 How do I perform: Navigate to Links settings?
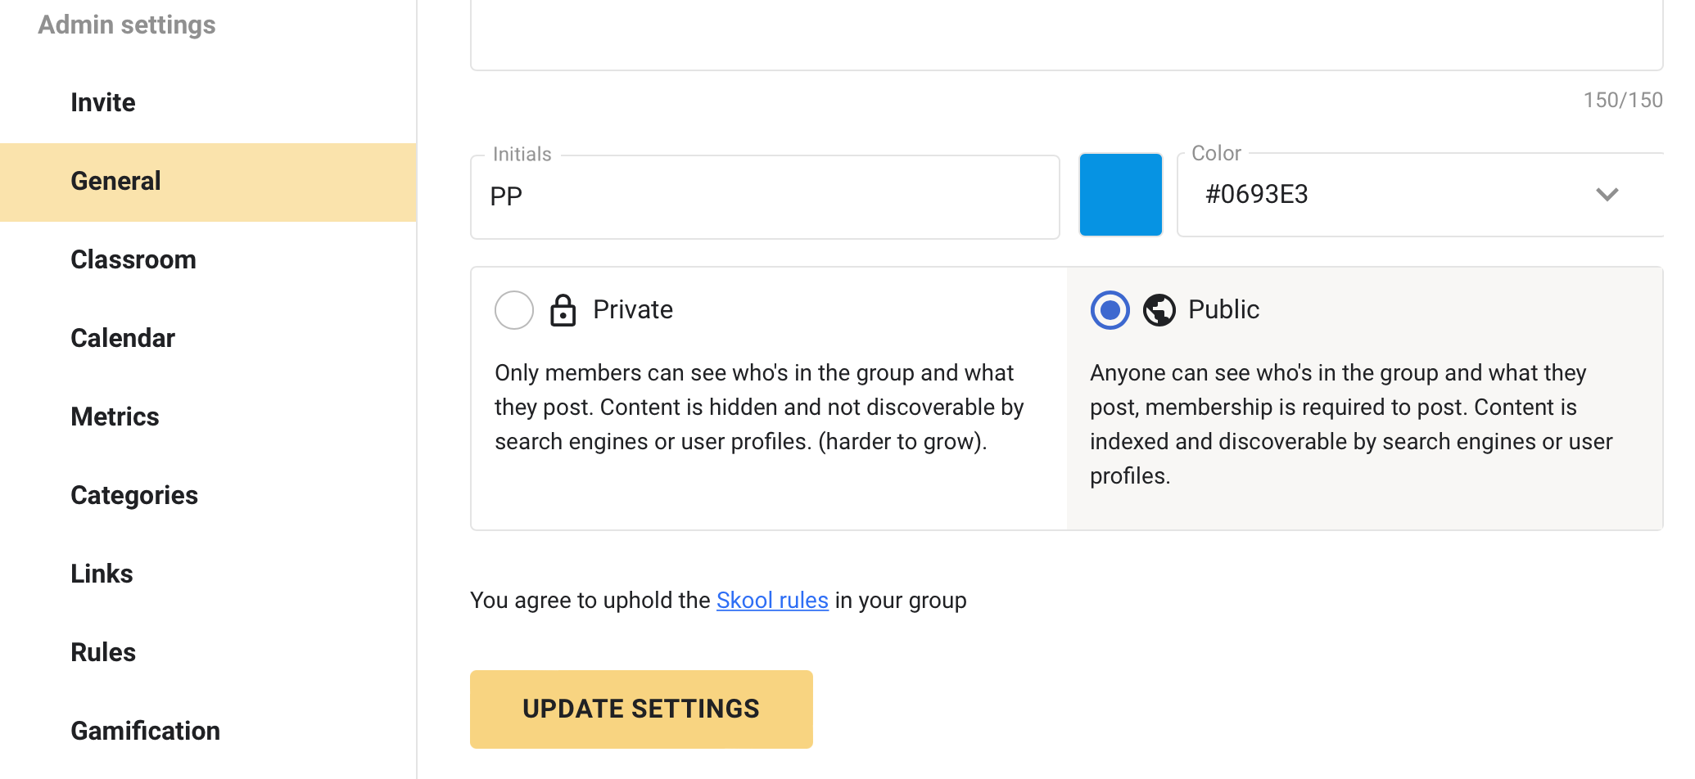click(102, 574)
